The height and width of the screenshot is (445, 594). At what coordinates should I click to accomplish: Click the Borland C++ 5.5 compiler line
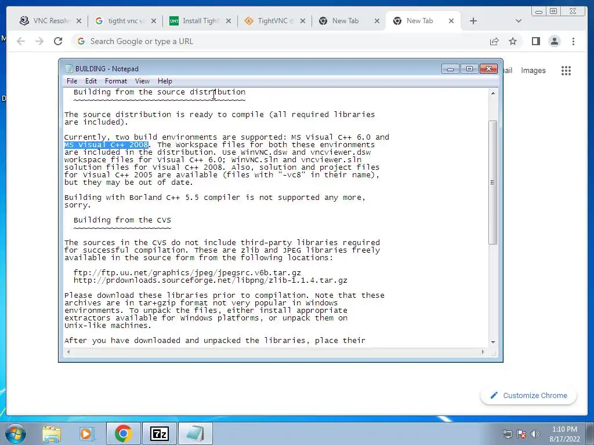click(215, 198)
